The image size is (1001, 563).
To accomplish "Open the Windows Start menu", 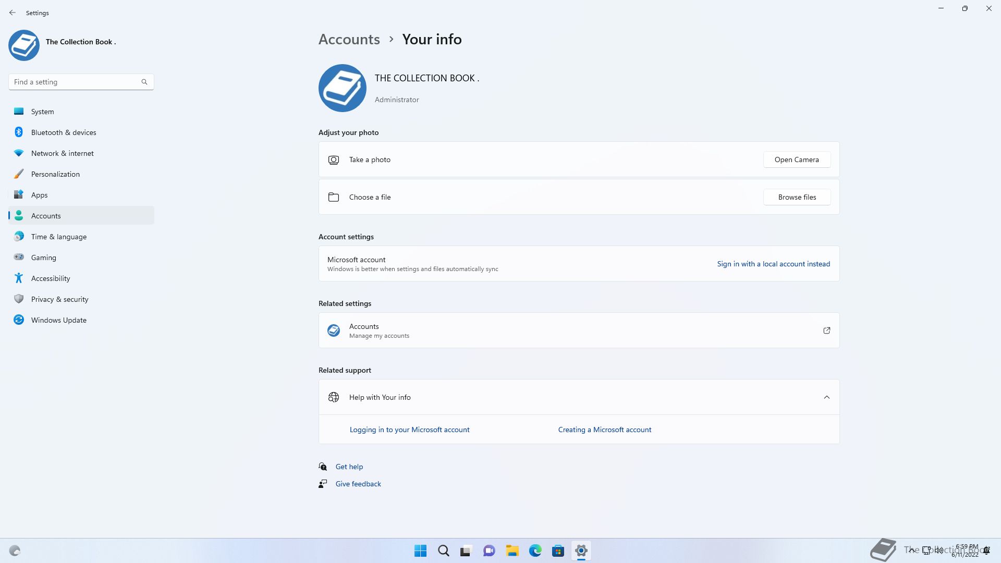I will 420,550.
